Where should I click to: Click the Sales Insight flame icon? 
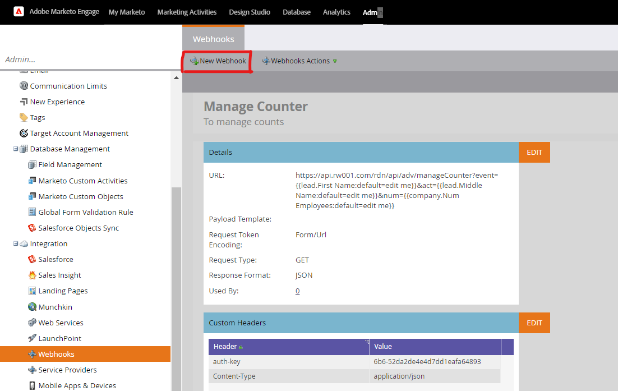(32, 275)
